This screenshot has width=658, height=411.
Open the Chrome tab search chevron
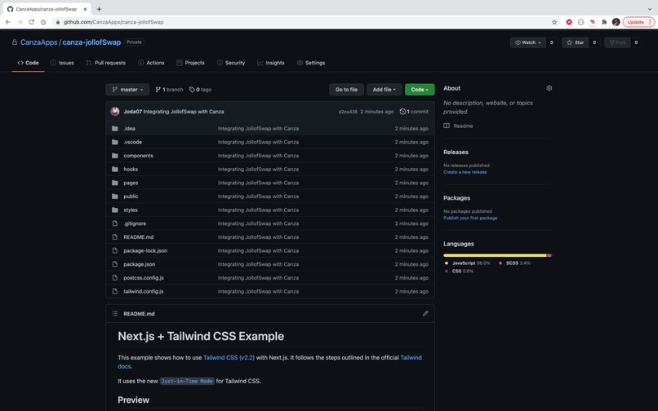650,9
